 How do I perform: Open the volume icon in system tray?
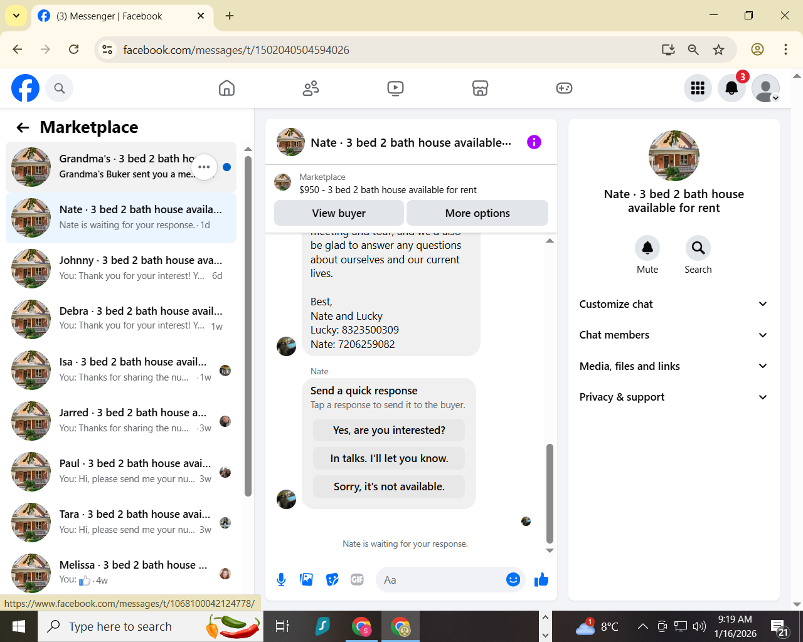pos(699,626)
